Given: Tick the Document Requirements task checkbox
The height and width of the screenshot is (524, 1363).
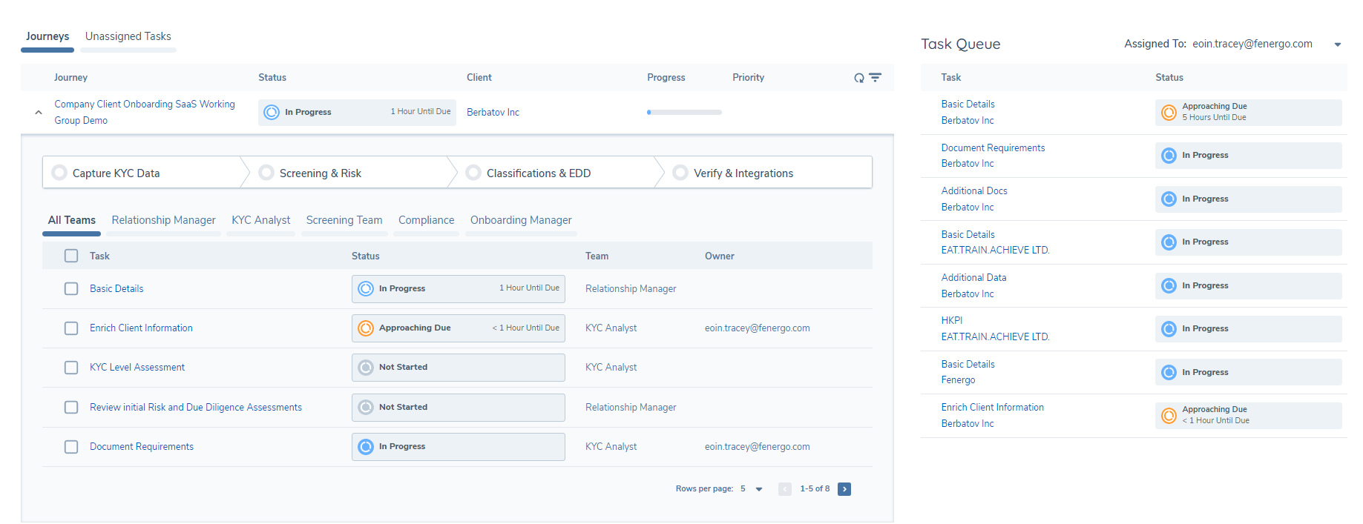Looking at the screenshot, I should 71,447.
